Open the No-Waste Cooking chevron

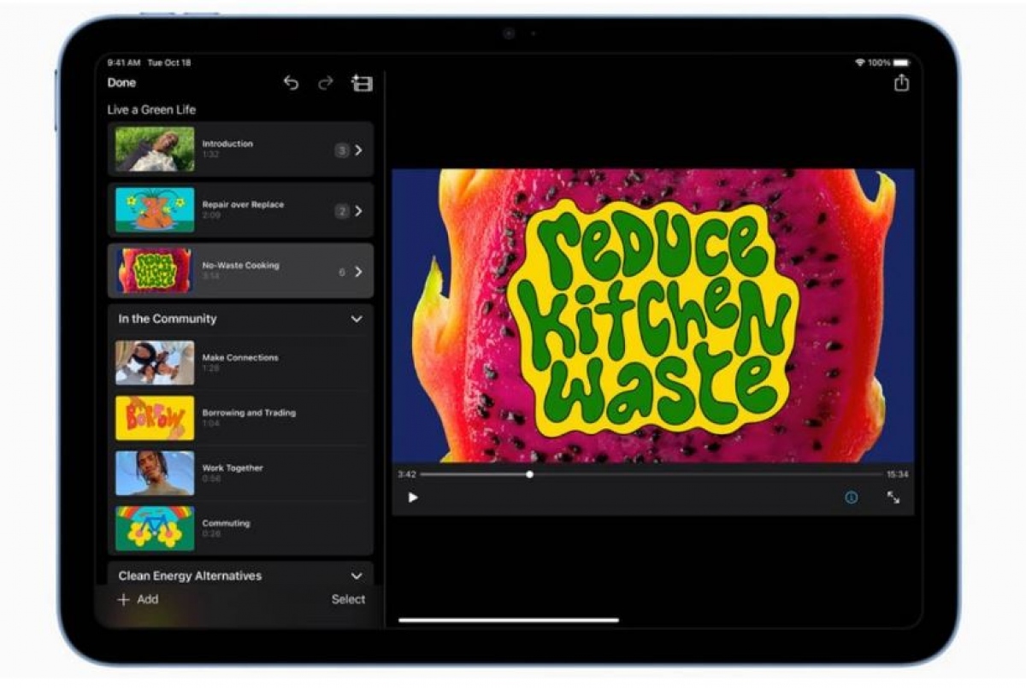(x=358, y=272)
